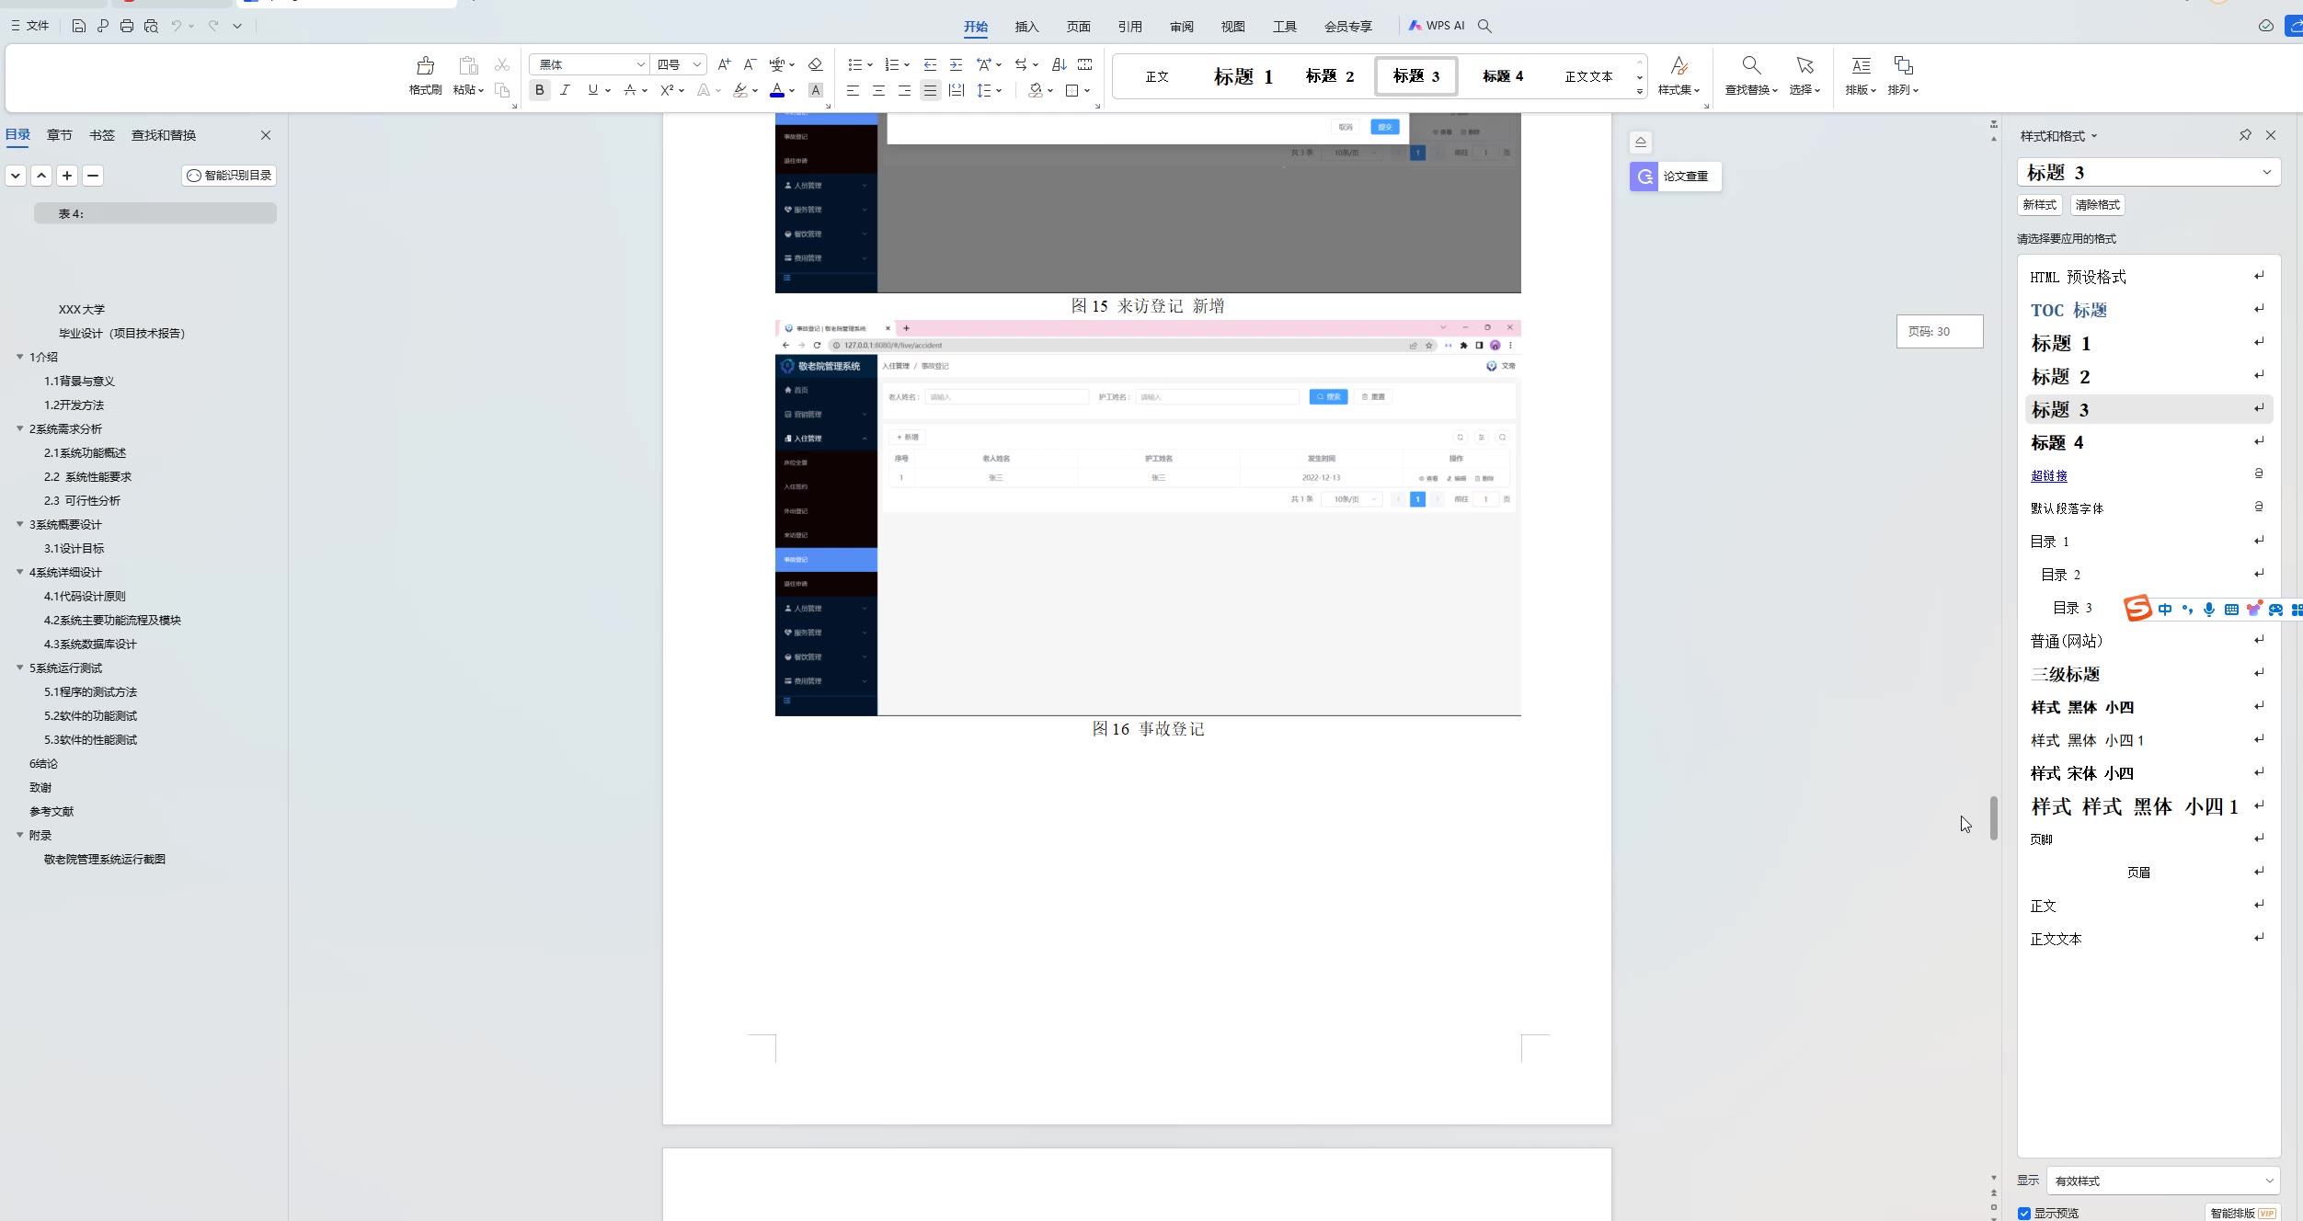Image resolution: width=2303 pixels, height=1221 pixels.
Task: Toggle character shading (gray A) button
Action: pyautogui.click(x=815, y=90)
